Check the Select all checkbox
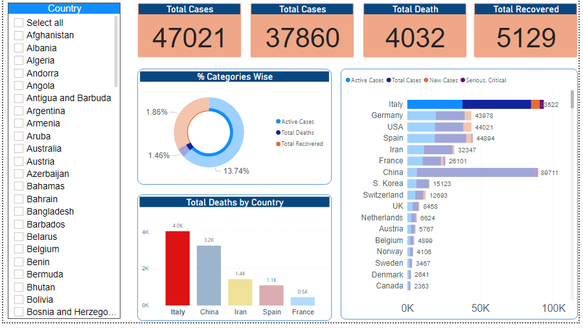Viewport: 583px width, 328px height. coord(19,23)
